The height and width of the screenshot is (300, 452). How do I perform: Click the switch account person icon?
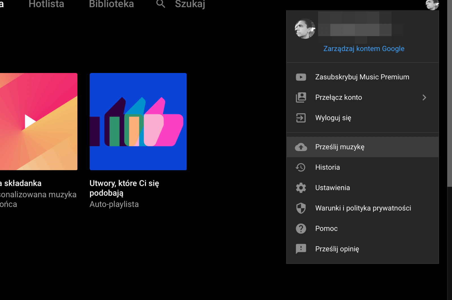[301, 97]
